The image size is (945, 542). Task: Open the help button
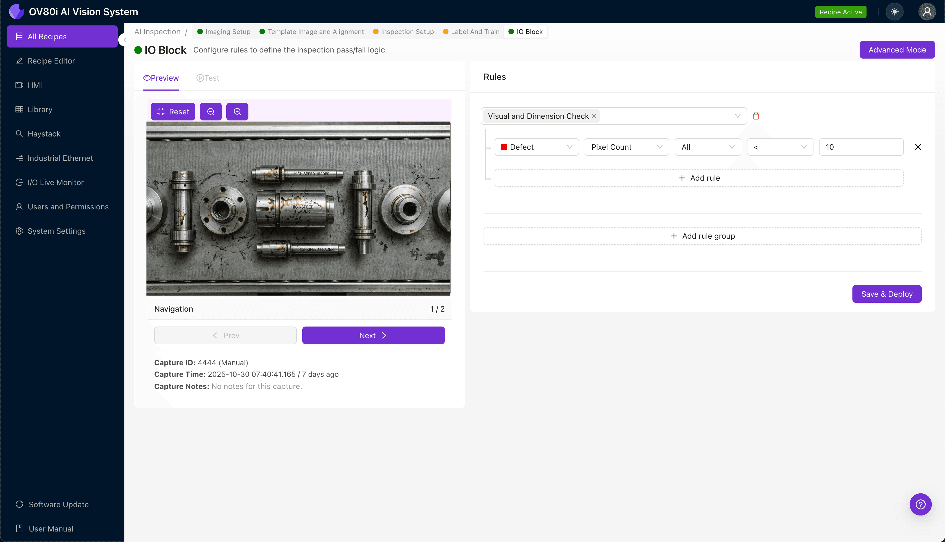tap(920, 504)
